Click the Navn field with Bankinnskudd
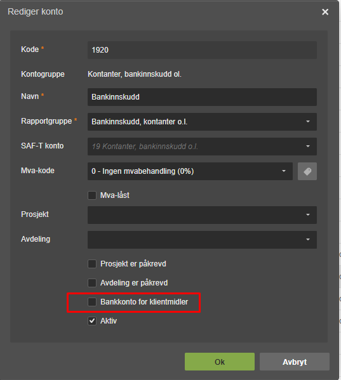Screen dimensions: 341x380 pos(202,97)
